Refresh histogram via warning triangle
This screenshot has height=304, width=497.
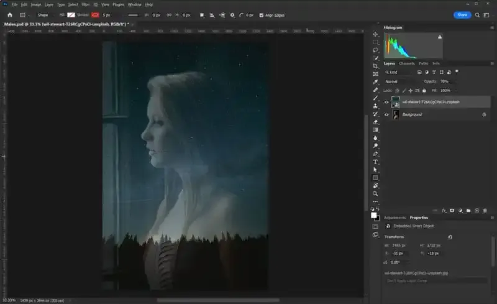point(440,37)
